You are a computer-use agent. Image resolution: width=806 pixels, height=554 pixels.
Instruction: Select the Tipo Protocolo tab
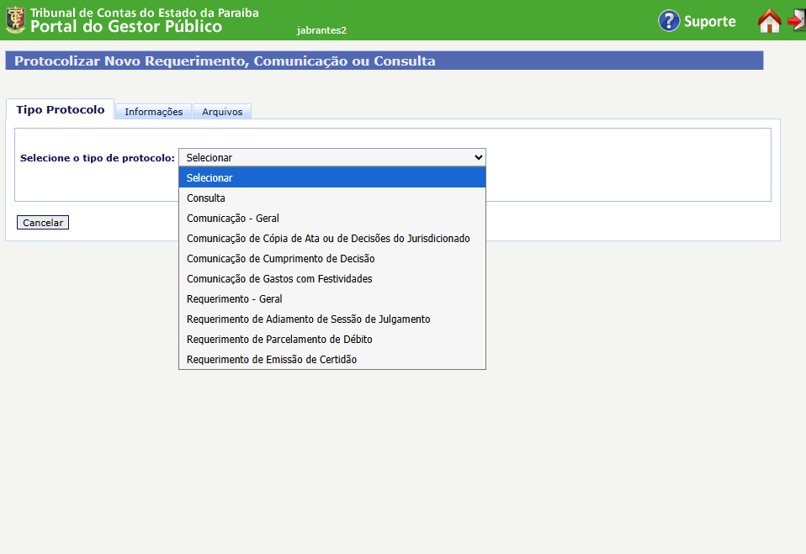60,109
